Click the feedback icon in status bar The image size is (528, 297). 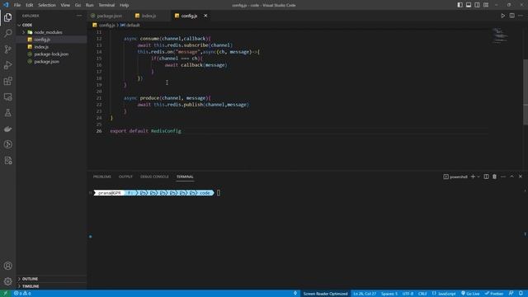(511, 294)
